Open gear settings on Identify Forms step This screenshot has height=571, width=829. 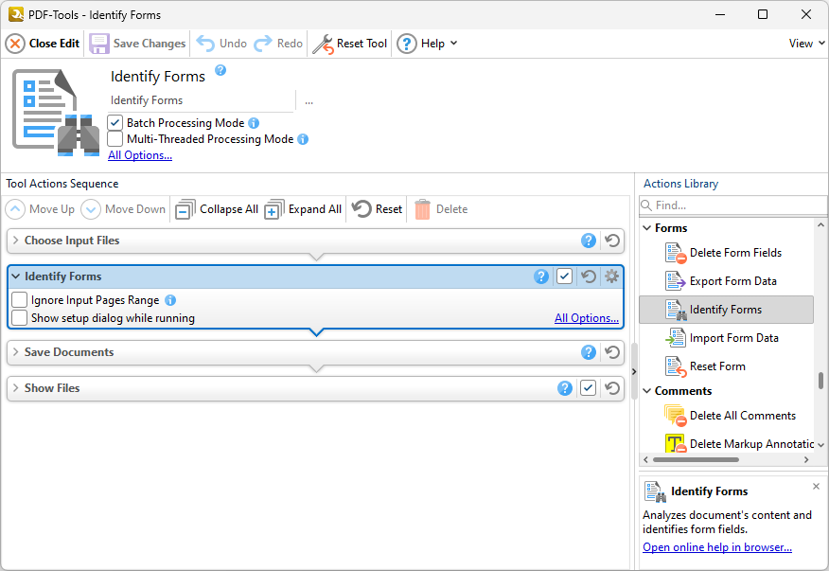click(611, 277)
